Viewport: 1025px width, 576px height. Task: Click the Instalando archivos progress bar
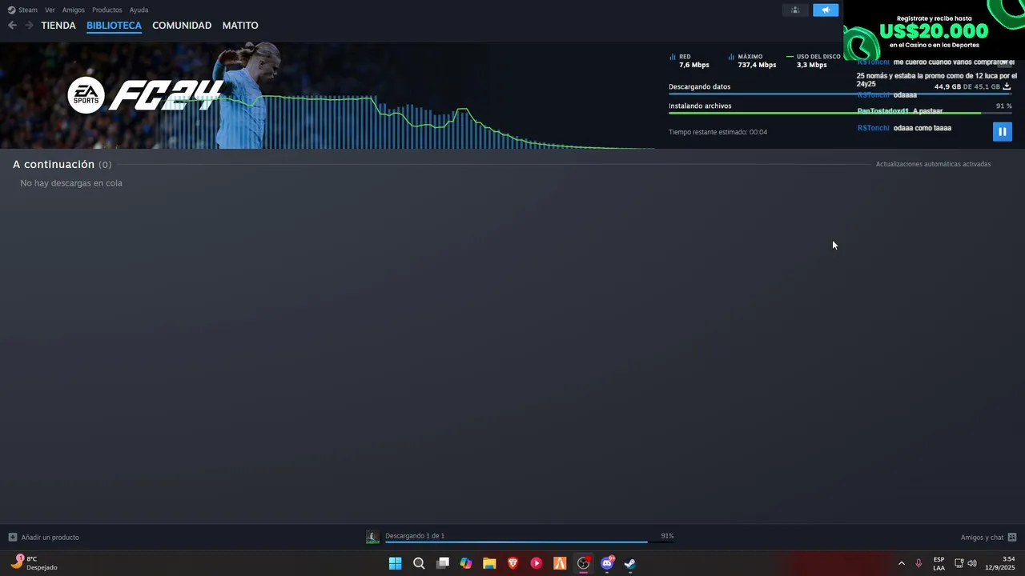point(840,113)
